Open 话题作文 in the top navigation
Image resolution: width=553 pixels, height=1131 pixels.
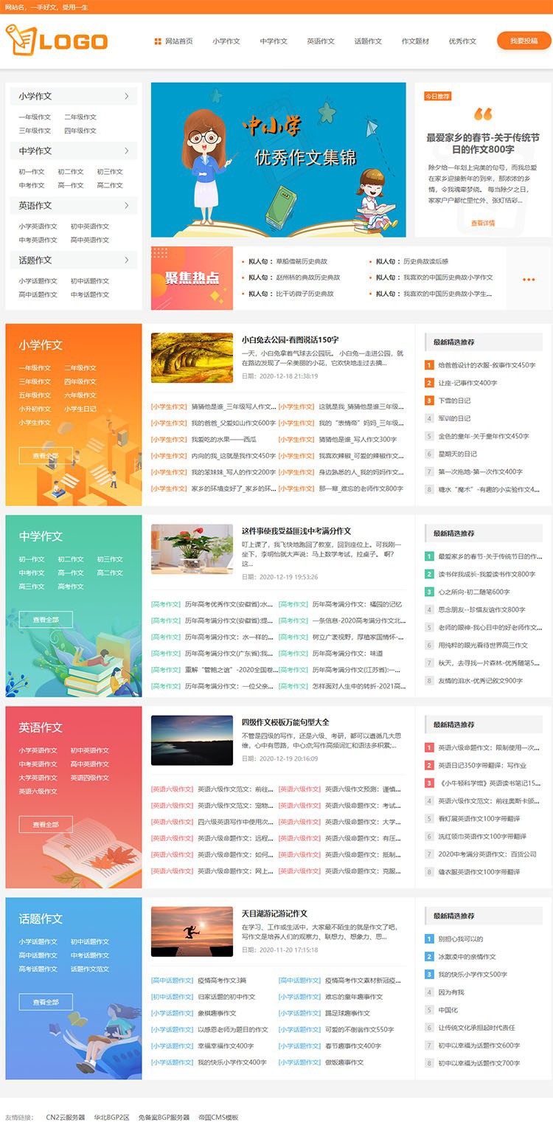click(x=368, y=41)
